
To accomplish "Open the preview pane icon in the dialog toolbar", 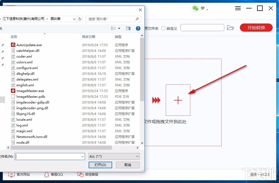I will click(x=128, y=28).
